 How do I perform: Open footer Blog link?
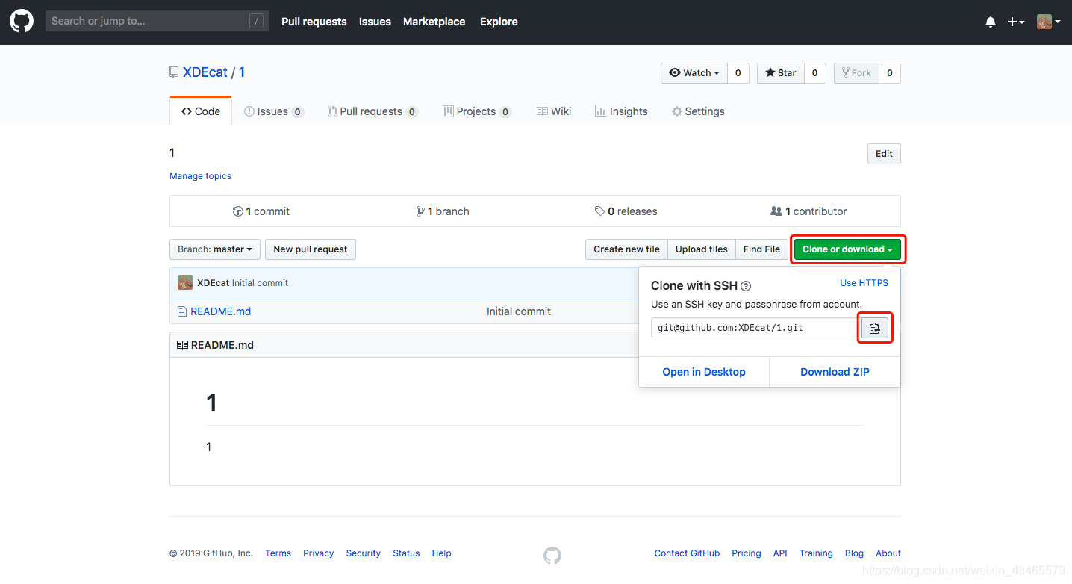coord(854,553)
